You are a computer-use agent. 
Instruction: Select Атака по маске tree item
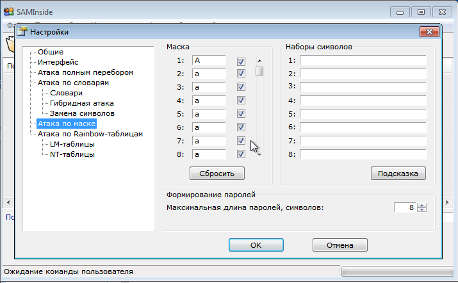click(67, 124)
